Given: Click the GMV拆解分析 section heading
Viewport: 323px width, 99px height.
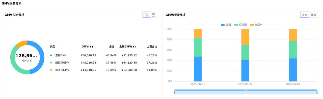Looking at the screenshot, I should pos(12,3).
